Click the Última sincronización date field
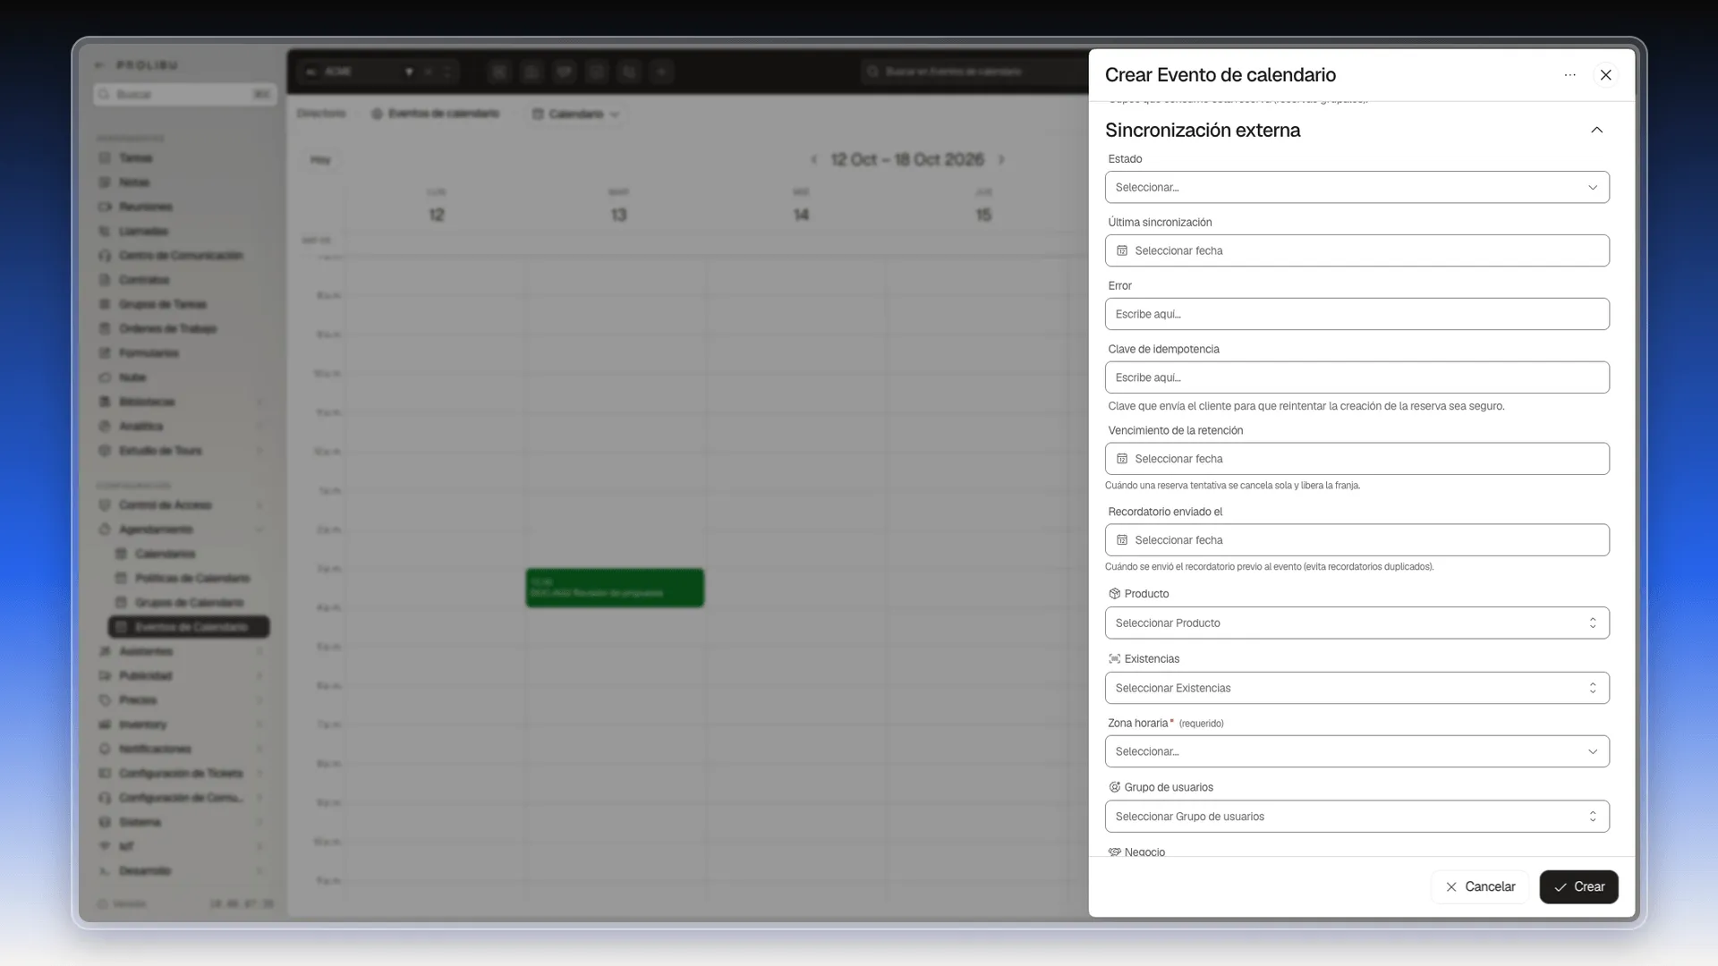The image size is (1718, 966). pos(1357,250)
